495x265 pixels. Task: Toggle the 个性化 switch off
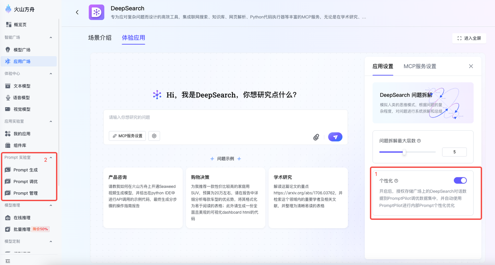(460, 181)
